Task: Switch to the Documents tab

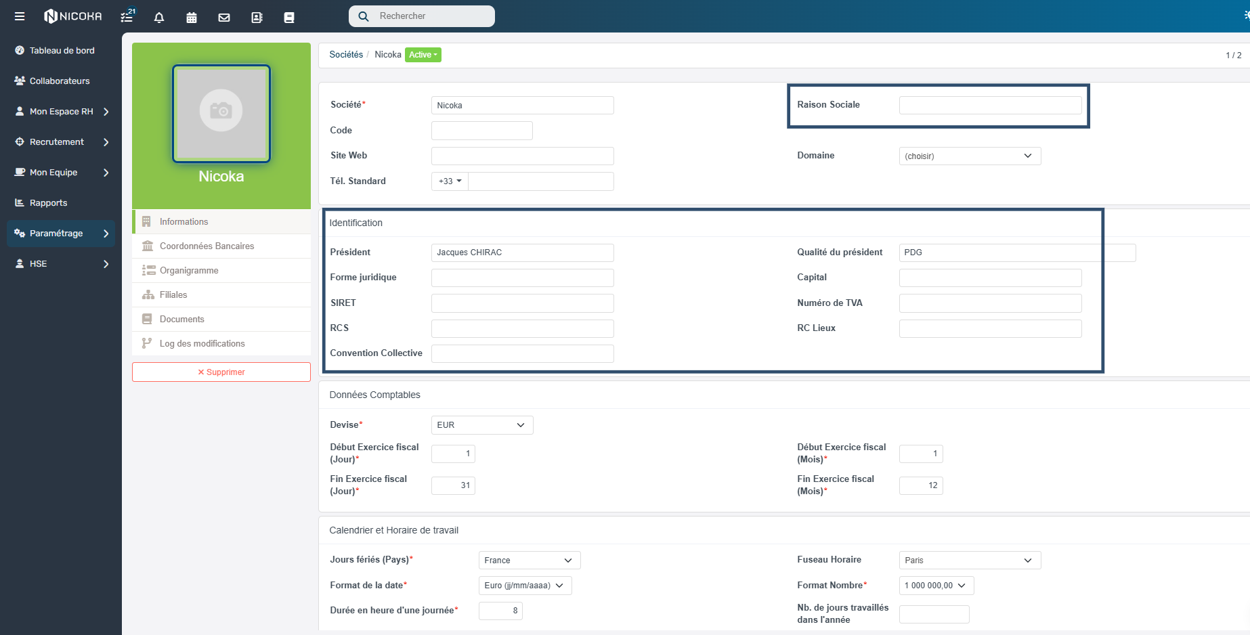Action: coord(221,319)
